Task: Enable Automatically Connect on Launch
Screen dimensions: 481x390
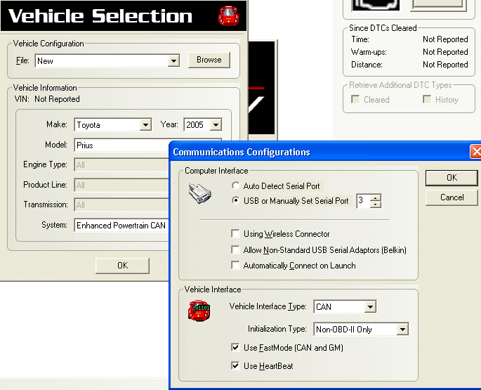Action: (x=236, y=266)
